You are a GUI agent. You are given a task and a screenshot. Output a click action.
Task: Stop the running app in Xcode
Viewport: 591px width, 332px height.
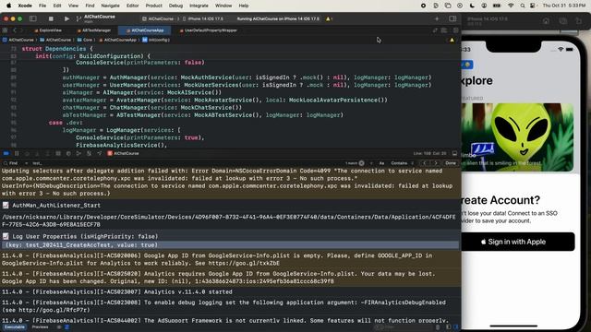click(51, 18)
